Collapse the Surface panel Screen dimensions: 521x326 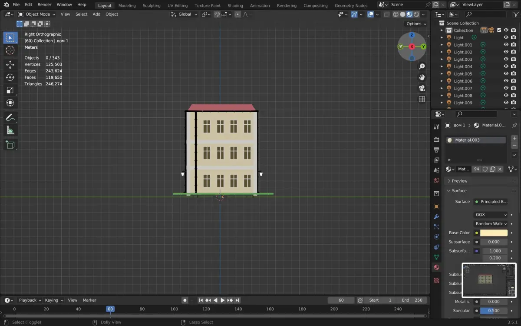(459, 191)
